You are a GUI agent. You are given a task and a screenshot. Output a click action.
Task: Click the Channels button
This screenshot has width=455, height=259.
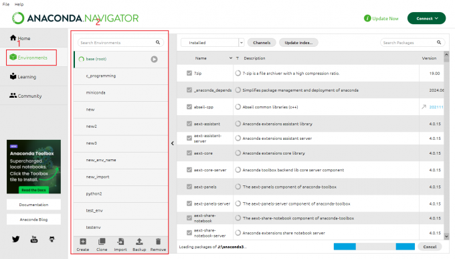click(x=262, y=42)
